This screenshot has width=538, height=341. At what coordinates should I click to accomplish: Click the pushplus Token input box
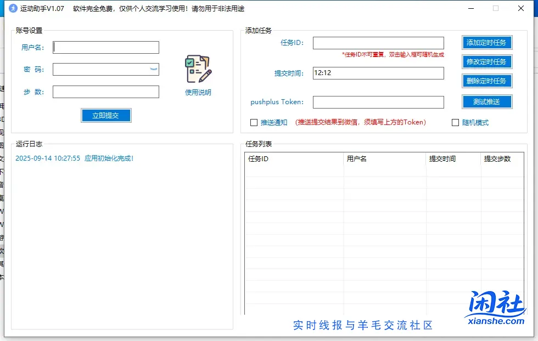click(x=378, y=102)
